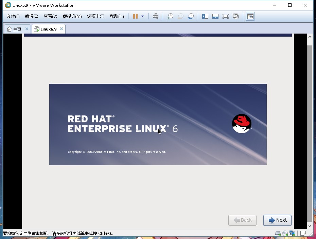Minimize the VMware Workstation window
This screenshot has height=239, width=316.
274,5
